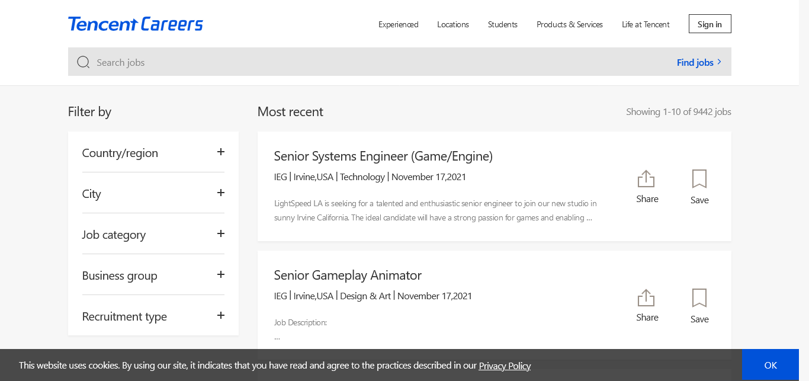Share the Senior Systems Engineer job

647,186
